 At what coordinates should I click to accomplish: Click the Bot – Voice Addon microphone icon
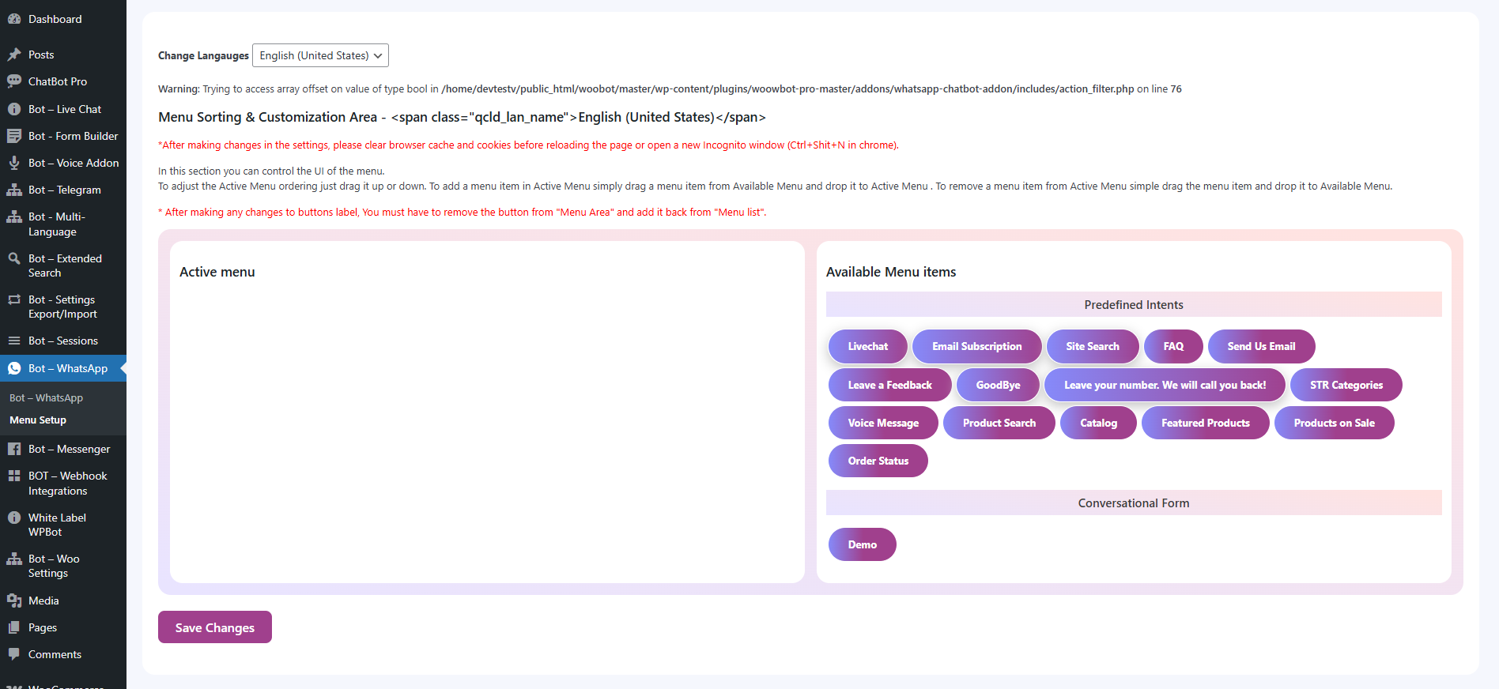14,163
